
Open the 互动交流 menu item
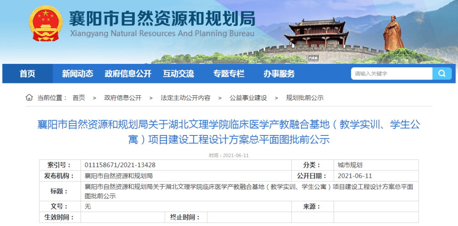pyautogui.click(x=179, y=74)
